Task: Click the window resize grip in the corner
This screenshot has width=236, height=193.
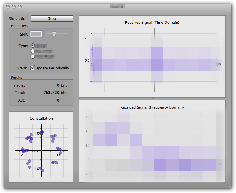Action: 229,186
